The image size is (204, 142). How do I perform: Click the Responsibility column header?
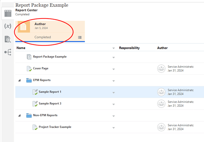click(x=129, y=48)
